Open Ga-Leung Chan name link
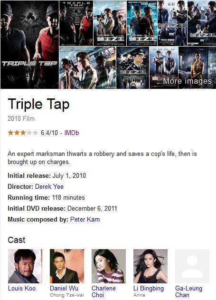 (188, 291)
